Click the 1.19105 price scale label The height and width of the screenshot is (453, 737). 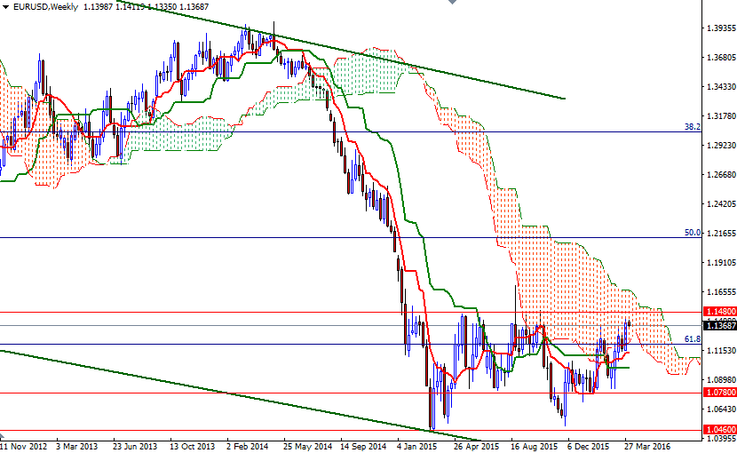pos(721,263)
